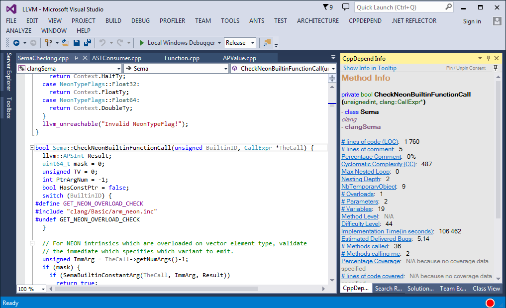Start debugging with the green play icon
The height and width of the screenshot is (308, 506).
coord(141,43)
